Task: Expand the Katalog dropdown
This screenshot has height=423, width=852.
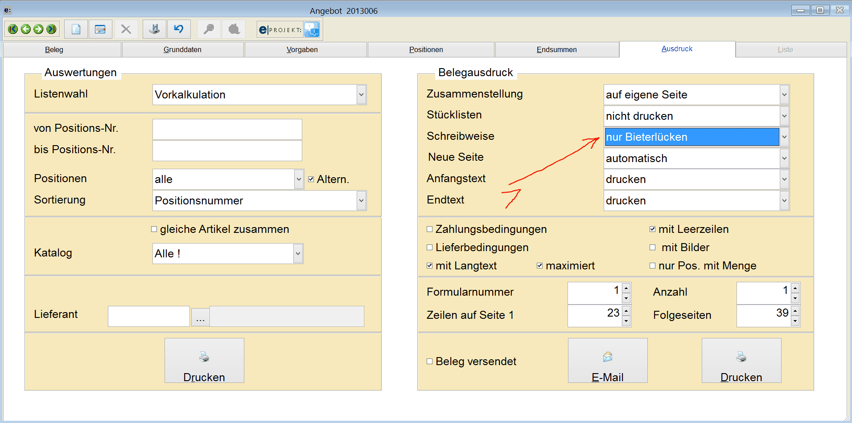Action: tap(298, 254)
